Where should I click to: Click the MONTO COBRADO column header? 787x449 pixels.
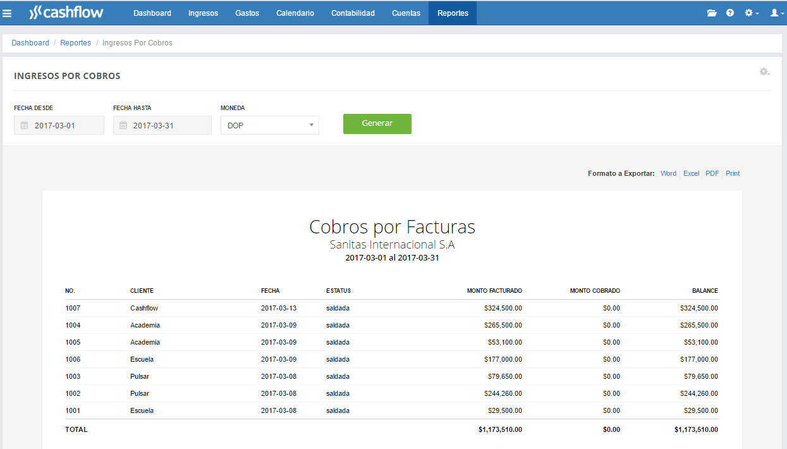[595, 291]
